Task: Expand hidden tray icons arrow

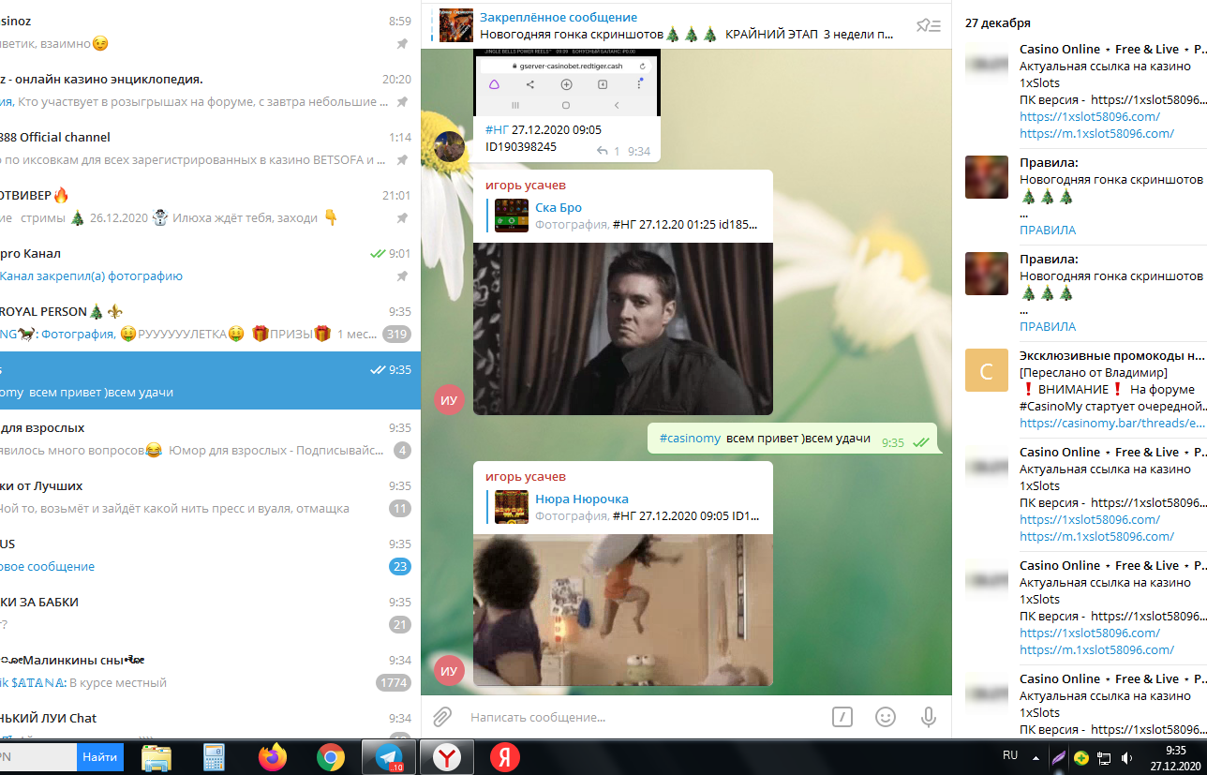Action: (1036, 757)
